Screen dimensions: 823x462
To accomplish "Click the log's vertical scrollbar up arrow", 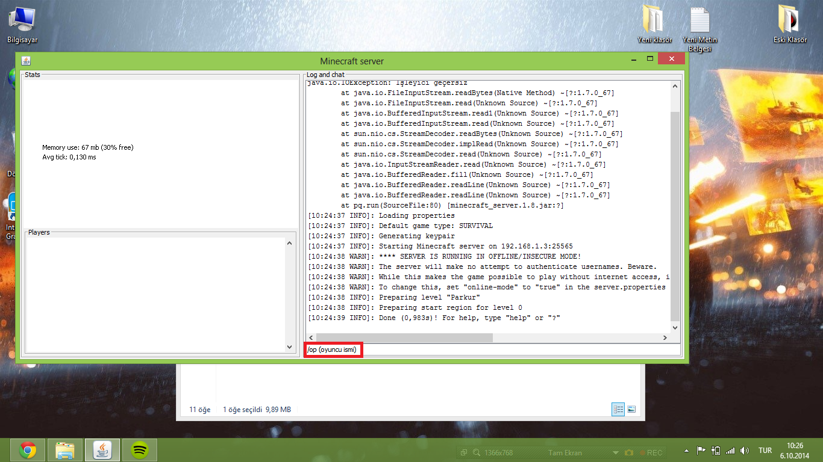I will (675, 87).
